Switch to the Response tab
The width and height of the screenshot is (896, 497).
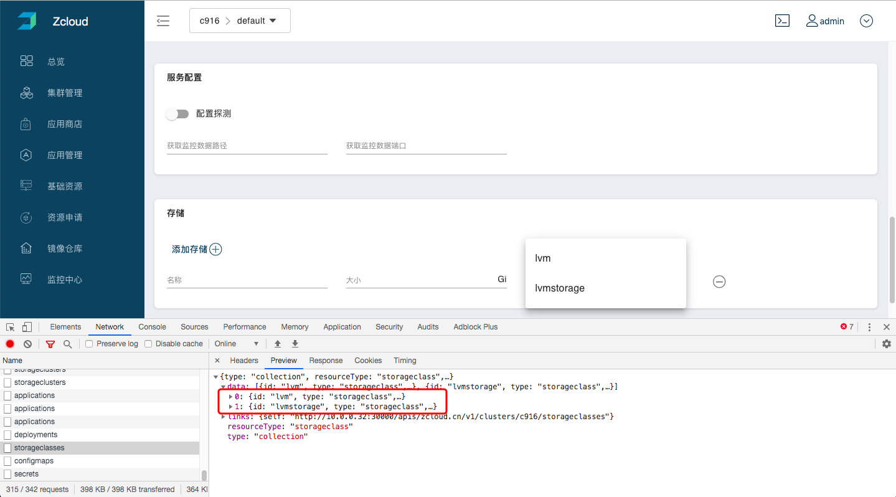(x=326, y=361)
